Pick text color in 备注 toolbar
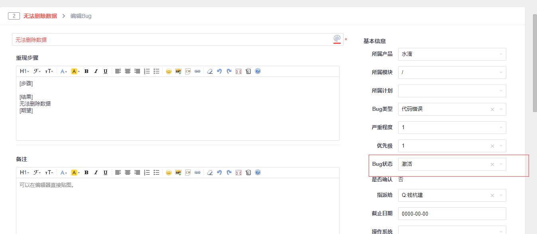This screenshot has height=234, width=537. (x=64, y=173)
